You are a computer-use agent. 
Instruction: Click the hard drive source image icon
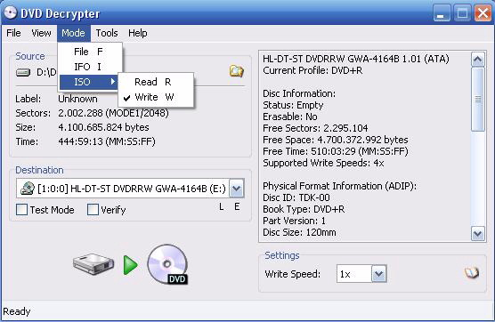point(93,264)
